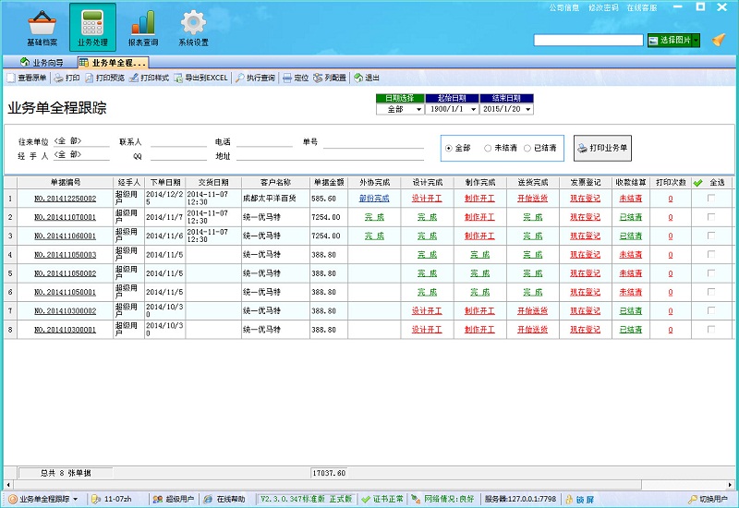Click the 执行查询 magnifier tool
This screenshot has height=508, width=739.
pyautogui.click(x=255, y=79)
